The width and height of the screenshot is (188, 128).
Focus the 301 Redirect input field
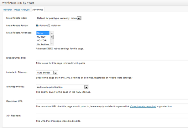112,116
